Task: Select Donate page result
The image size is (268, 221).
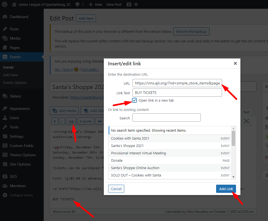Action: [170, 161]
